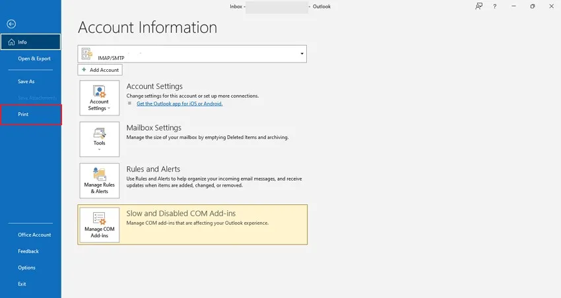The image size is (561, 298).
Task: Minimize the Outlook window
Action: 513,7
